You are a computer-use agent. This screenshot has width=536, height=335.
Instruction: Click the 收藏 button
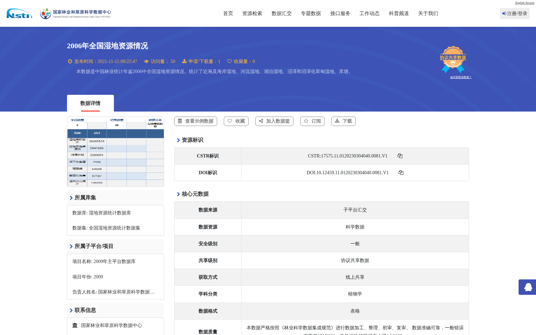point(236,121)
